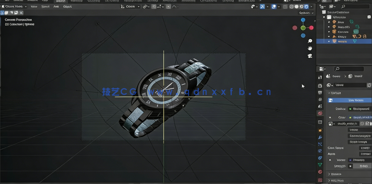The width and height of the screenshot is (372, 184).
Task: Choose the extend selection mode icon
Action: pos(7,13)
